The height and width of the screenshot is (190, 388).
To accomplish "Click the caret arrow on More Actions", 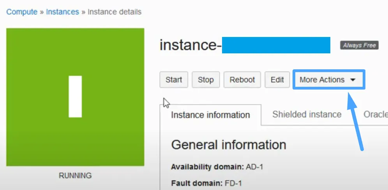I will coord(353,80).
